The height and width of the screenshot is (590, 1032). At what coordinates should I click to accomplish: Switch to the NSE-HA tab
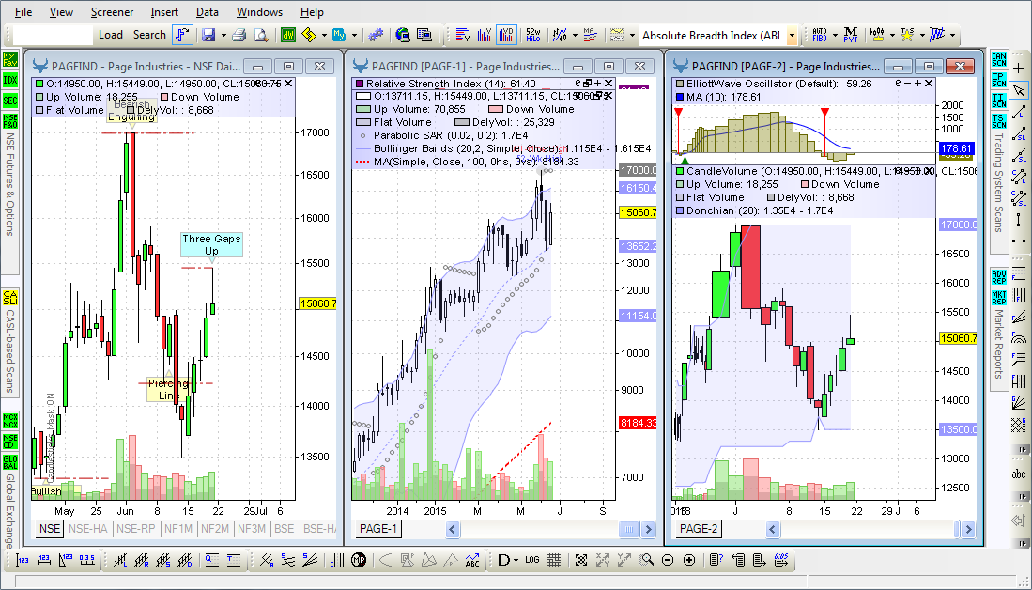coord(87,528)
